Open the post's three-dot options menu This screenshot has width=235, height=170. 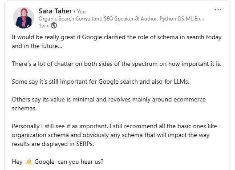point(218,10)
